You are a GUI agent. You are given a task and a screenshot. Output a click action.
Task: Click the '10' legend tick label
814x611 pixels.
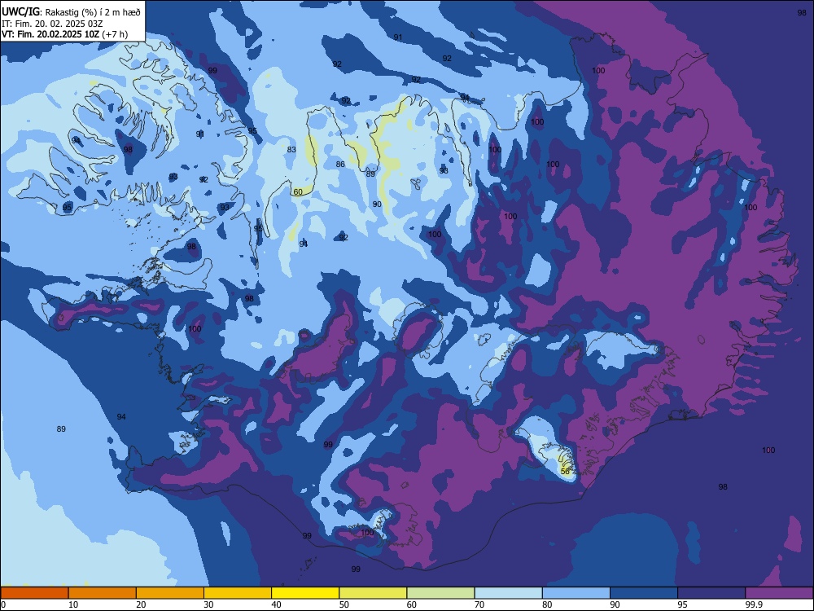[73, 604]
